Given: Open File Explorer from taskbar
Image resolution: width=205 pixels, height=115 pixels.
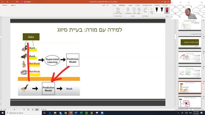Looking at the screenshot, I should point(55,113).
